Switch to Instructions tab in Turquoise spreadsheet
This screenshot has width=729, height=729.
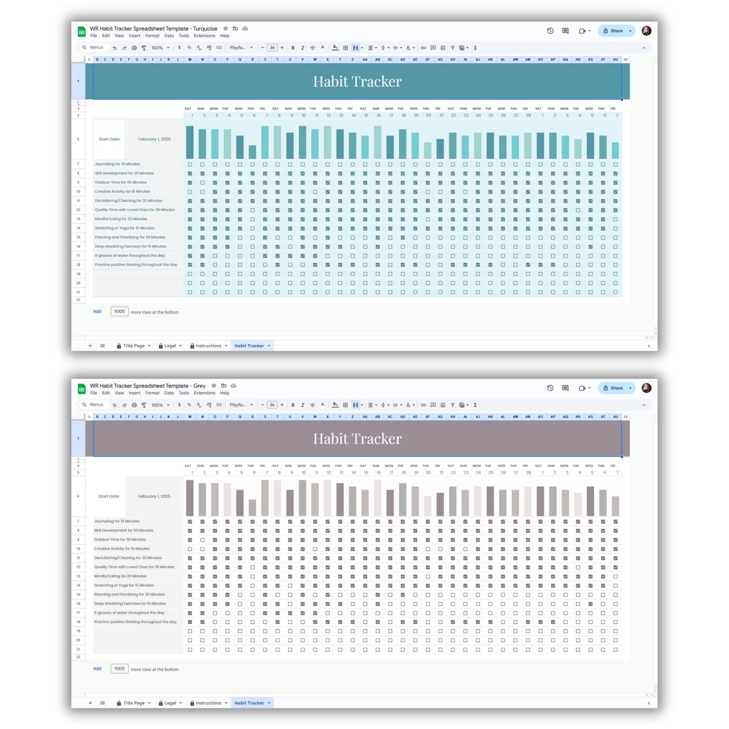209,346
